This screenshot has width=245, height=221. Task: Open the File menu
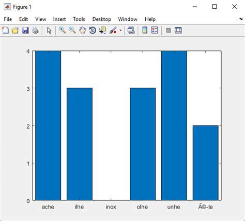[x=8, y=19]
